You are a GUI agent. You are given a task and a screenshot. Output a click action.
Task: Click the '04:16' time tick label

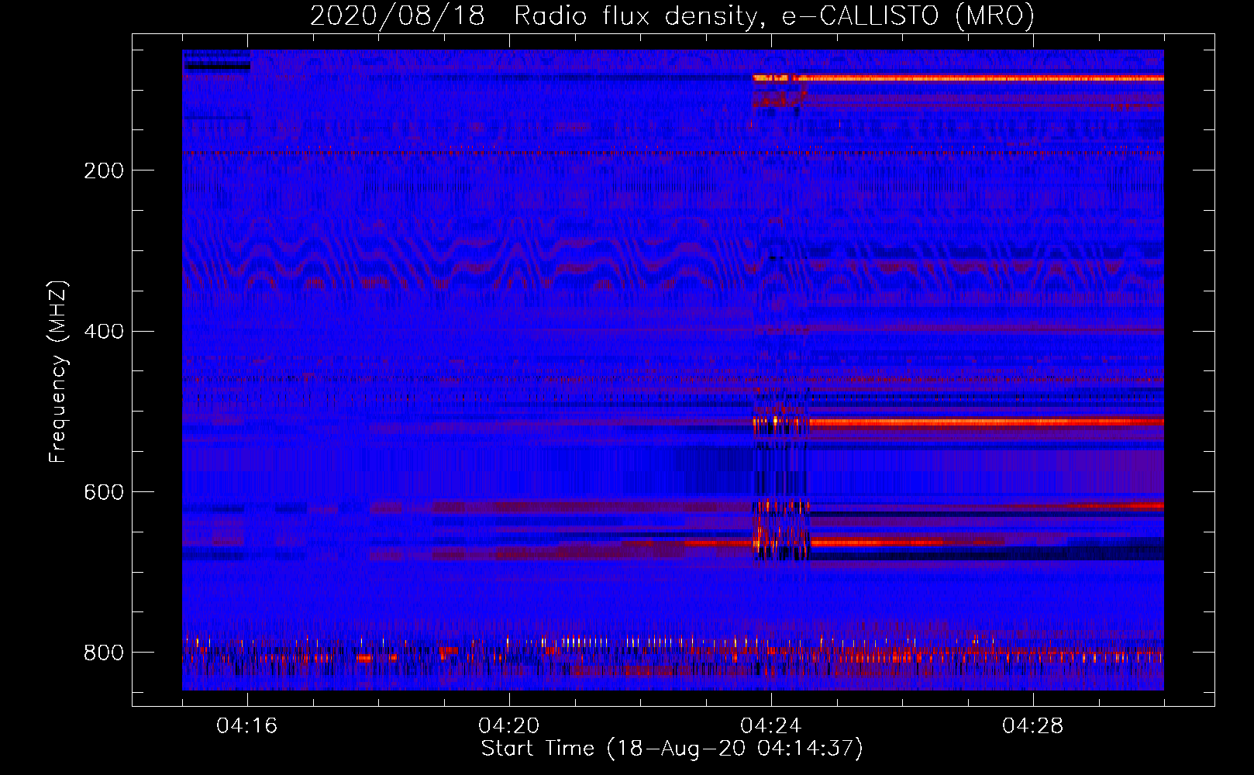247,725
